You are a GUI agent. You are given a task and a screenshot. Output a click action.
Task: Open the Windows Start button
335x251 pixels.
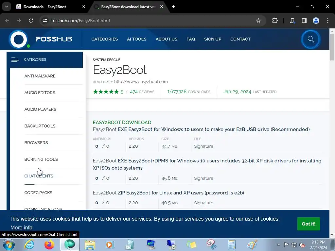(9, 244)
